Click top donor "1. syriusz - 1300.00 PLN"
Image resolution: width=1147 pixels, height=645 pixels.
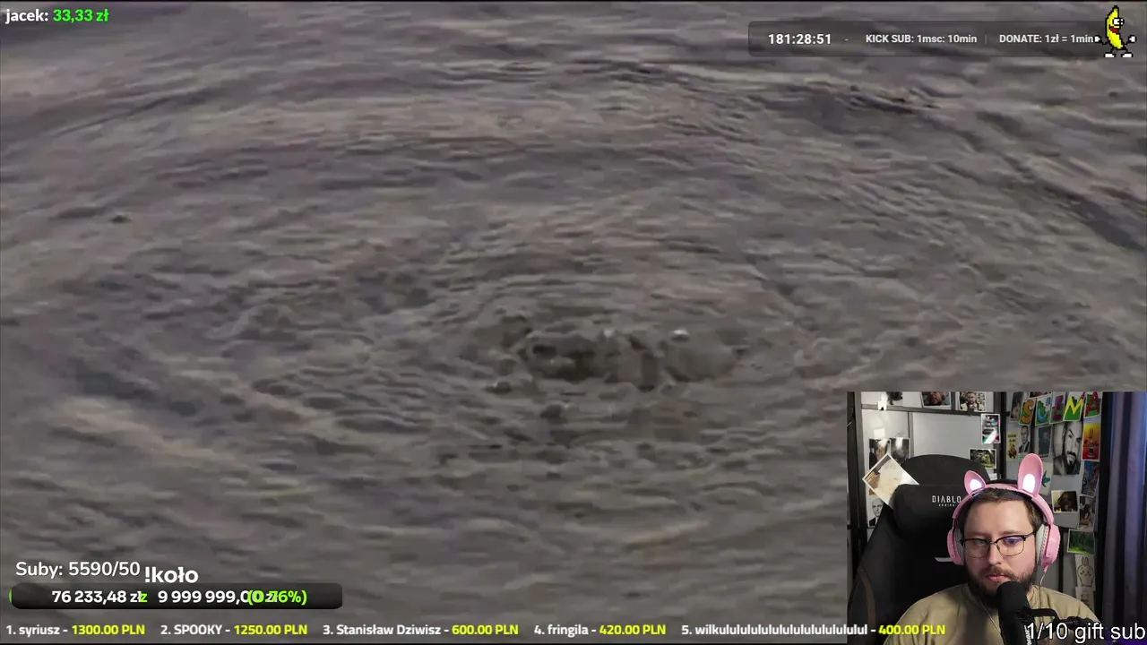pos(75,630)
